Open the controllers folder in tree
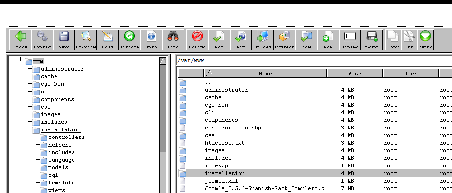The height and width of the screenshot is (193, 452). tap(66, 137)
